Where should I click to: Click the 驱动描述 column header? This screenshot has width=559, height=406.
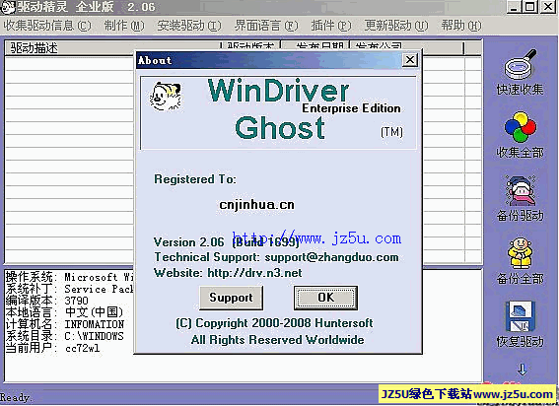(x=112, y=47)
